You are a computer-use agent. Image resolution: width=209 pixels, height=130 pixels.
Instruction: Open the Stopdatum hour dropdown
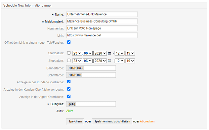pos(120,61)
